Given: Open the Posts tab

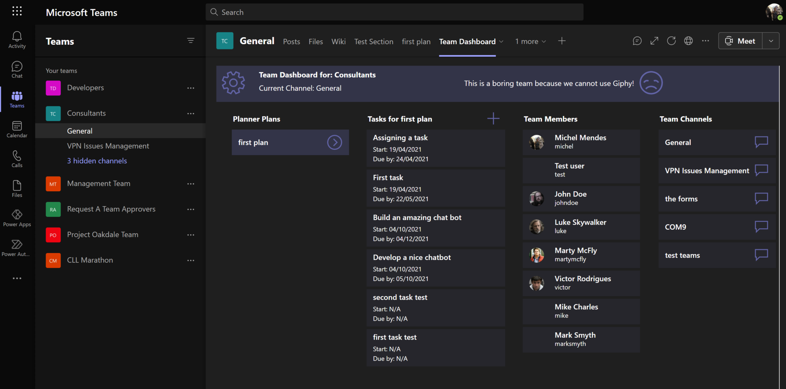Looking at the screenshot, I should (291, 41).
